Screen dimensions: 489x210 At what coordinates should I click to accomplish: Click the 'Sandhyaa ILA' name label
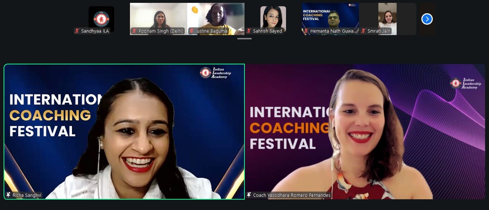pos(95,31)
